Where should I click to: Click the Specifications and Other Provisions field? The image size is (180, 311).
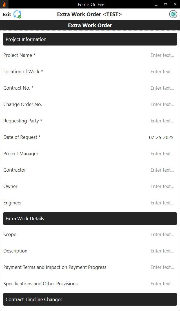(162, 284)
